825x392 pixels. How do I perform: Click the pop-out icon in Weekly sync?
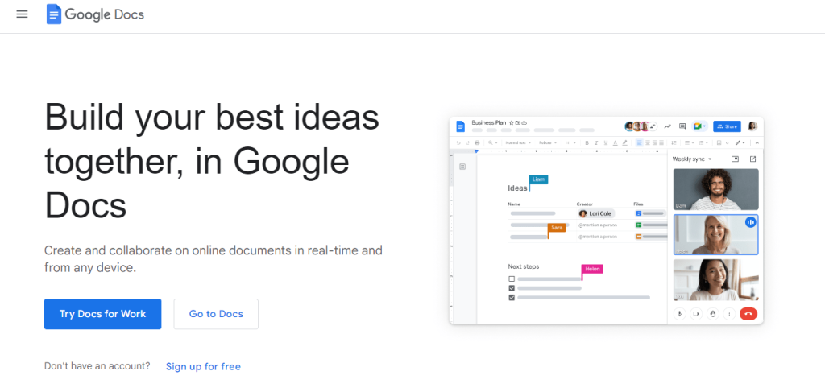tap(753, 159)
